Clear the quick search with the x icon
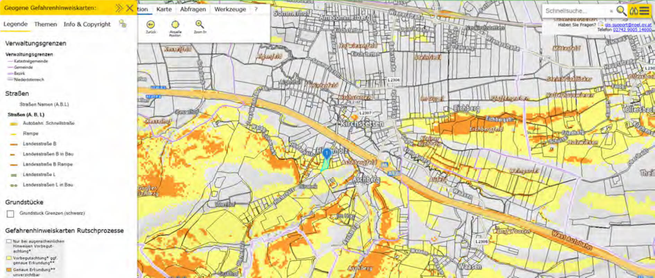Screen dimensions: 655x278 tap(611, 11)
